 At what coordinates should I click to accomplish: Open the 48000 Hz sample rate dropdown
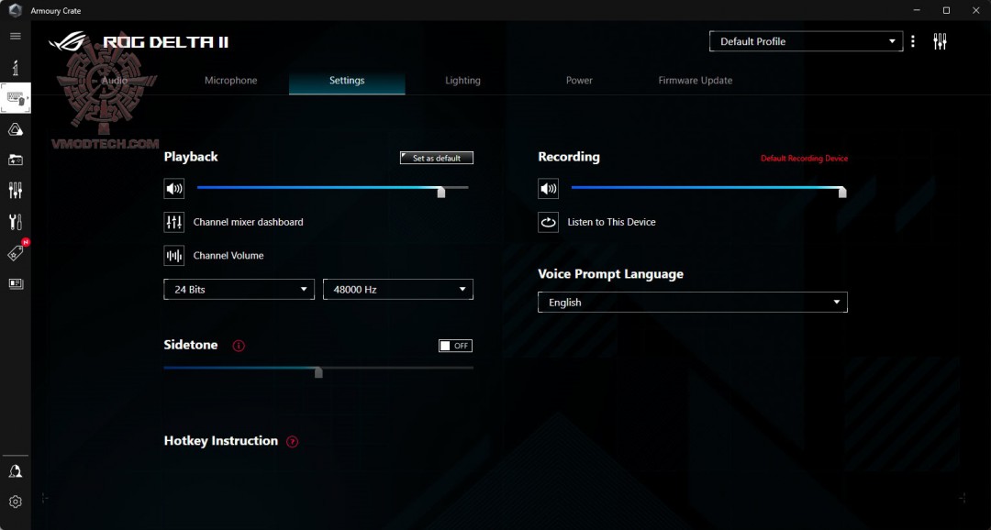[397, 290]
